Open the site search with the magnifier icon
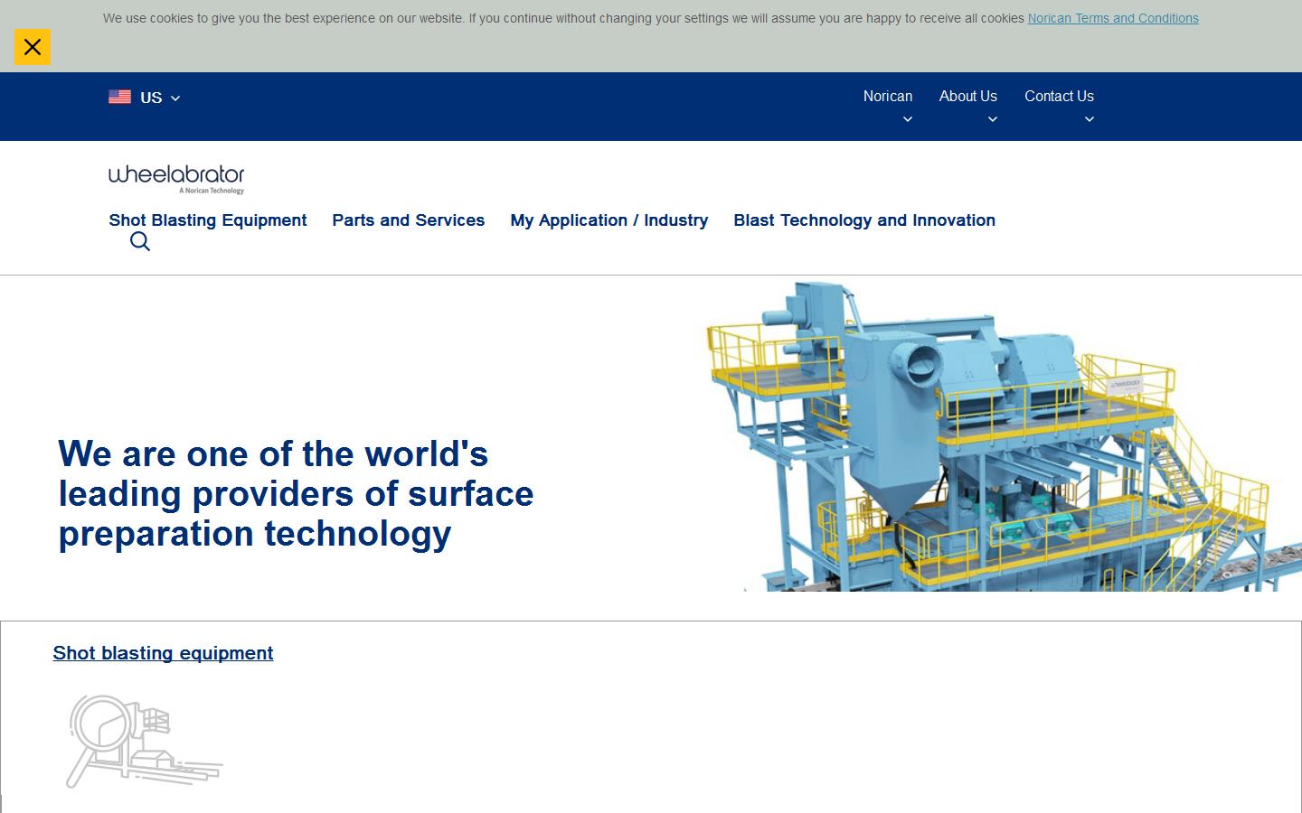 (x=139, y=241)
